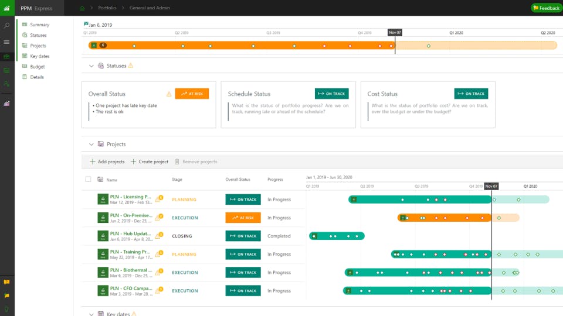Click the PLN - Licensing project icon
The image size is (563, 316).
(x=103, y=199)
